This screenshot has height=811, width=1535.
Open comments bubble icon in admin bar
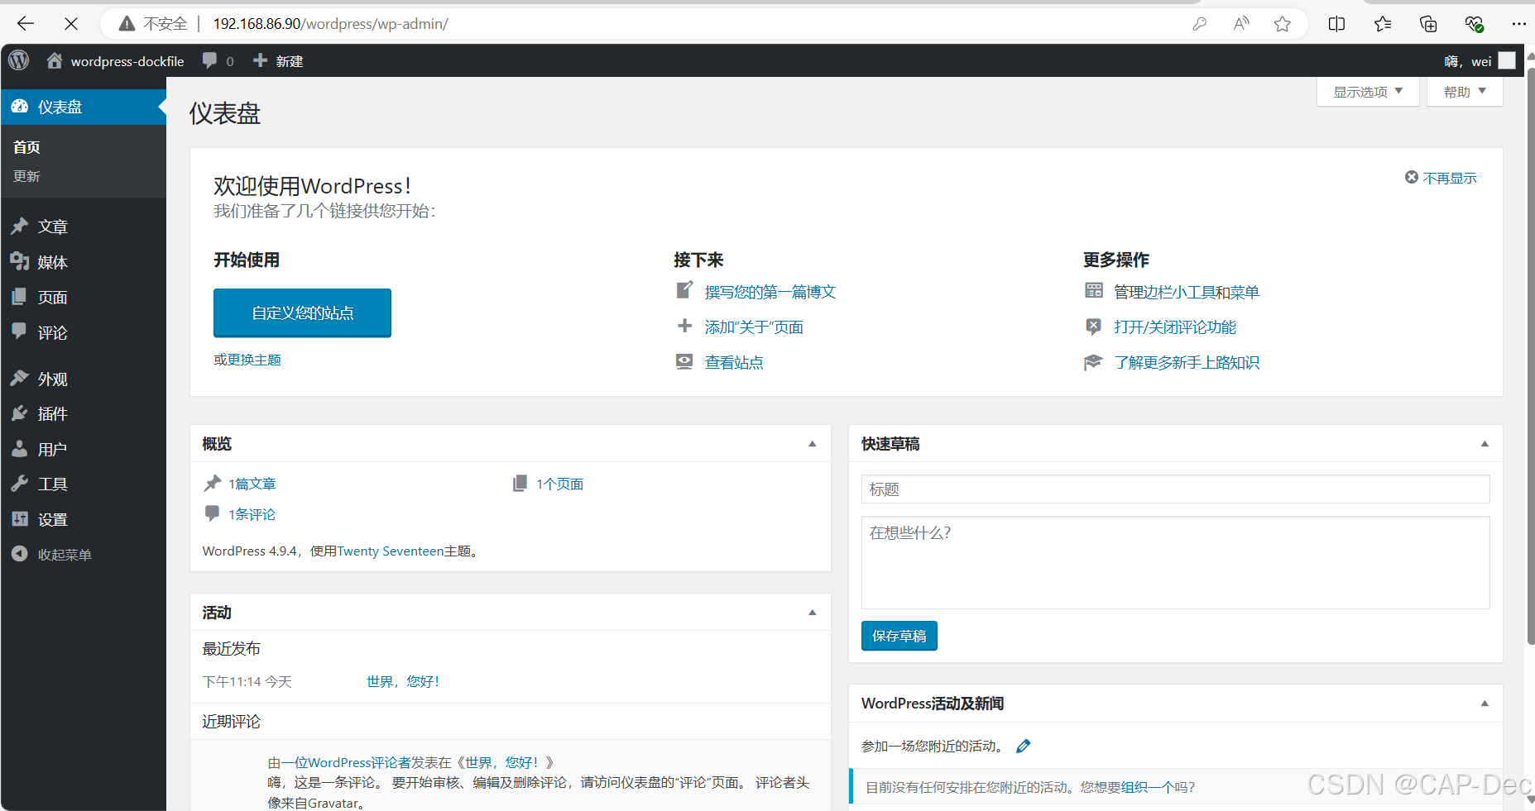pos(218,61)
